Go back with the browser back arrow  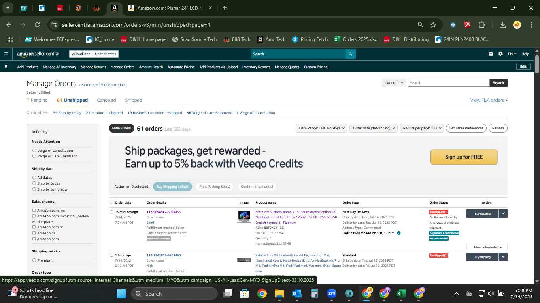(x=9, y=25)
